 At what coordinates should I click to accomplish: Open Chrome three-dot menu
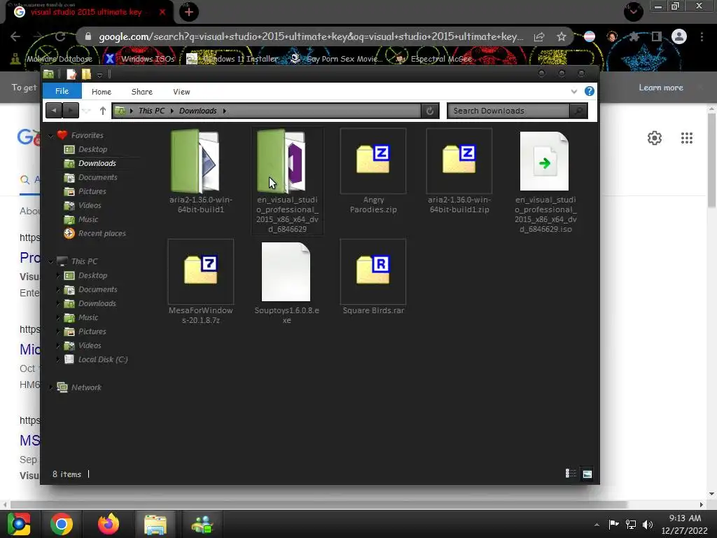702,36
